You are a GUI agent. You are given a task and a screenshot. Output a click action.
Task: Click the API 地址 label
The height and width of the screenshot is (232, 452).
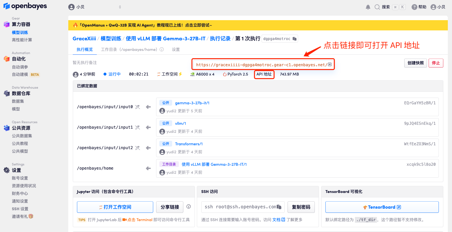264,74
